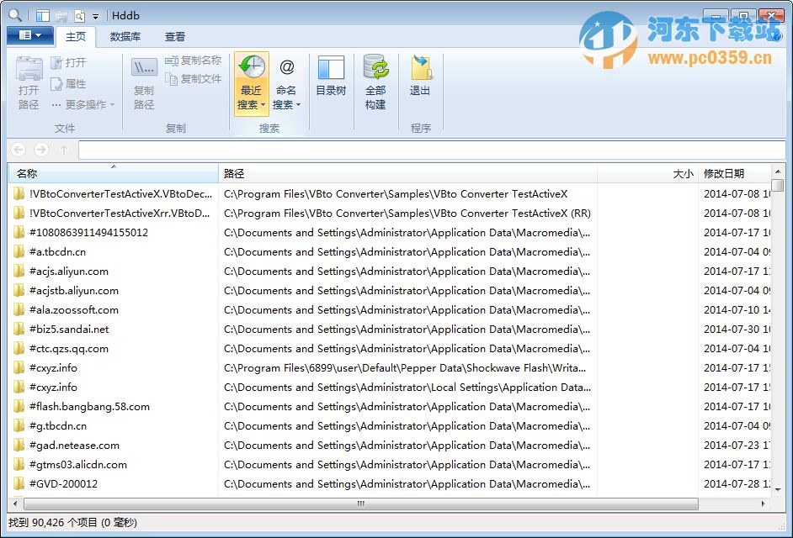Click the horizontal scrollbar right arrow
The image size is (793, 538).
click(x=763, y=504)
